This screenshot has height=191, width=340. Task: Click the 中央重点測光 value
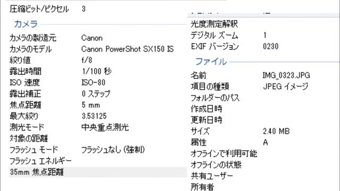click(x=105, y=127)
